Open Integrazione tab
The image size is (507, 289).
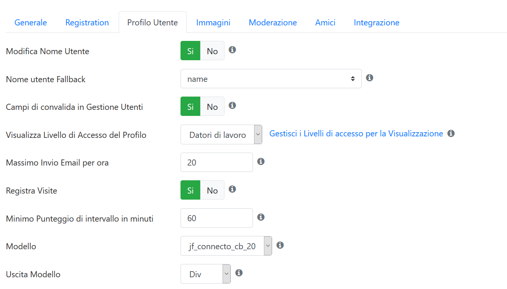click(x=377, y=22)
